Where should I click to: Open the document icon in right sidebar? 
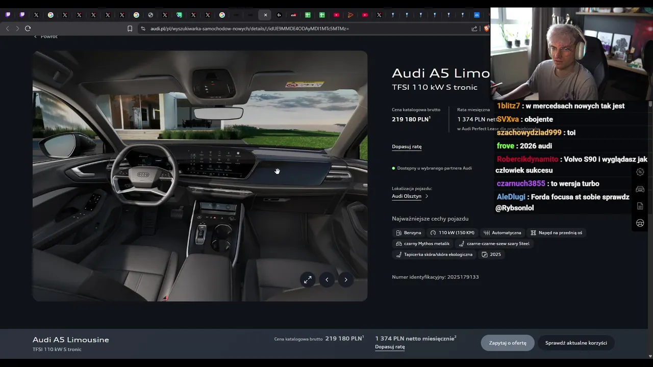pyautogui.click(x=640, y=206)
